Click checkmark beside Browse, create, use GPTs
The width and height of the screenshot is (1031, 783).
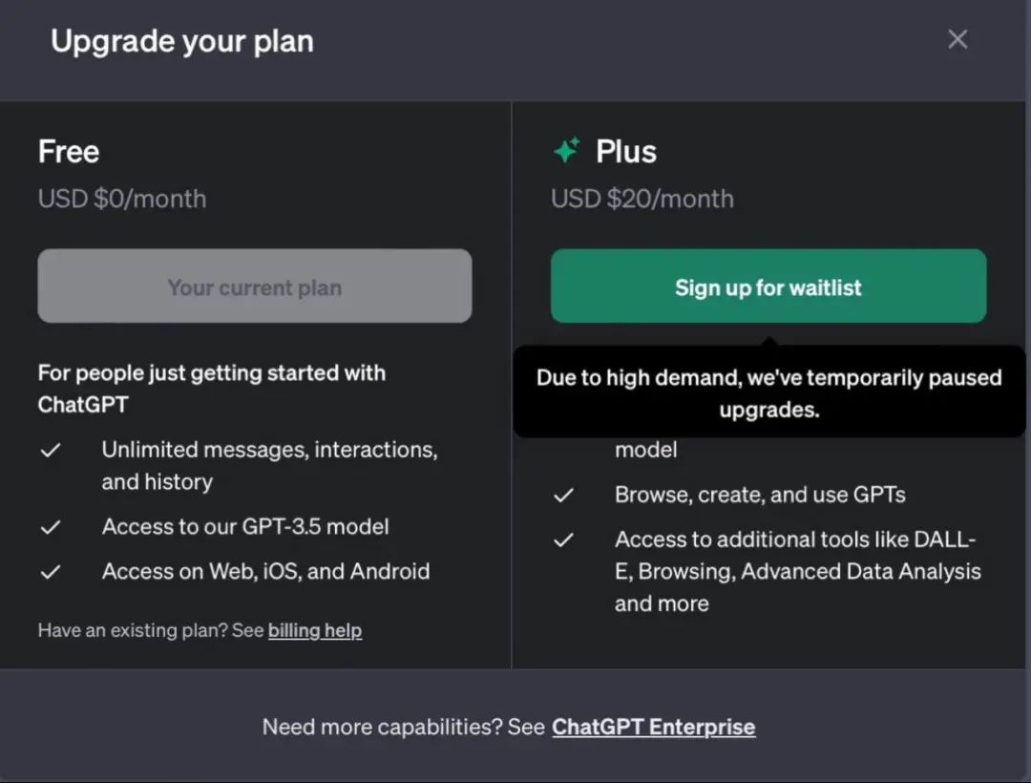coord(563,495)
